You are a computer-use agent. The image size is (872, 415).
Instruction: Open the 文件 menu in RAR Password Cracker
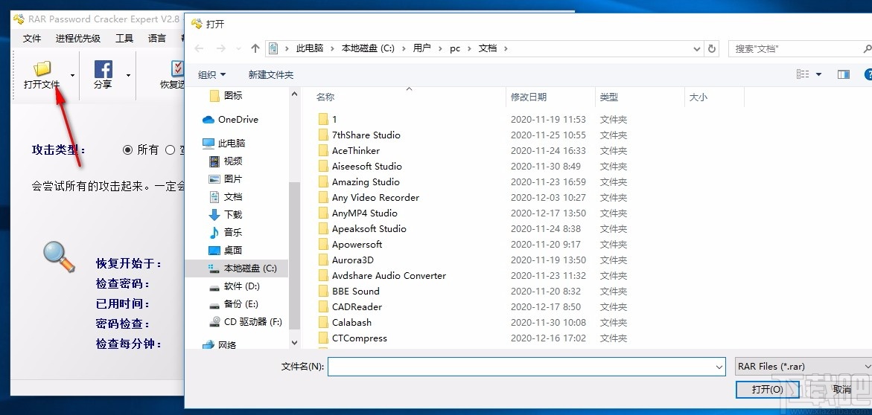pyautogui.click(x=32, y=39)
